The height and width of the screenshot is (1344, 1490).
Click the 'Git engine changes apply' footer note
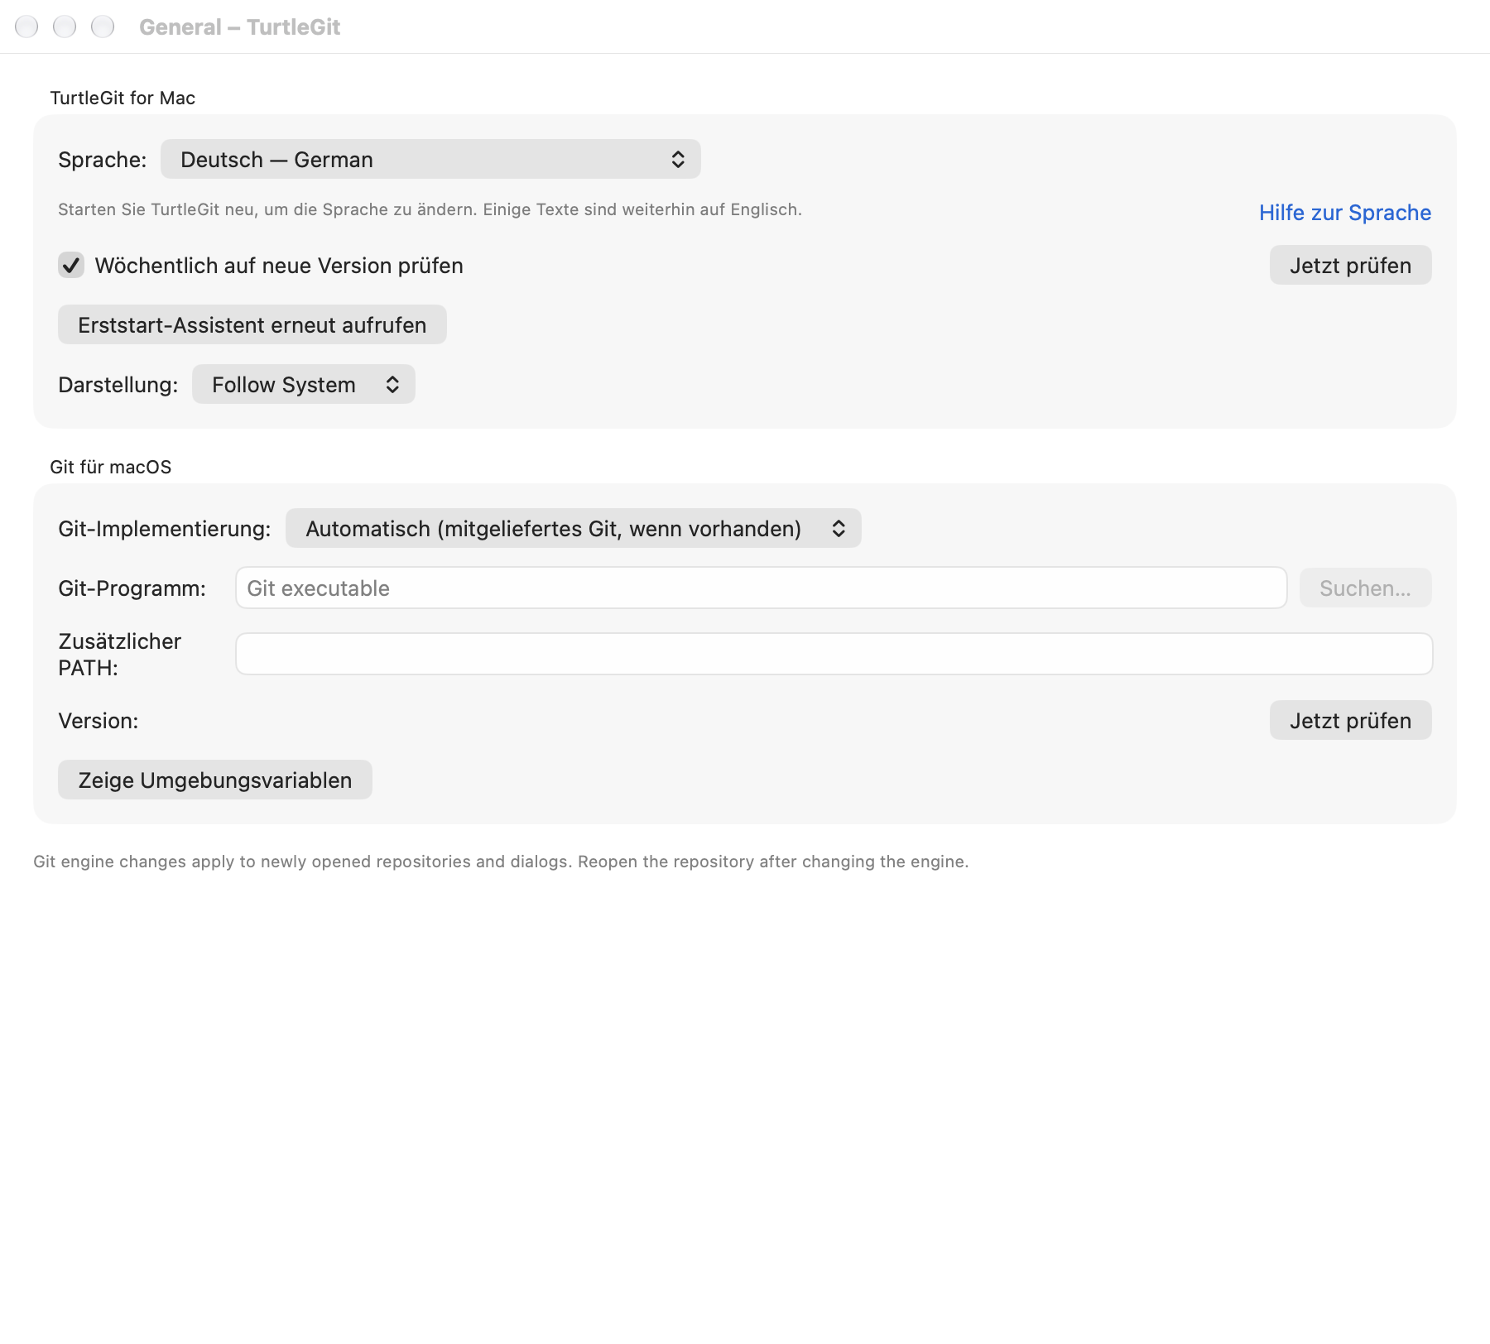tap(501, 862)
